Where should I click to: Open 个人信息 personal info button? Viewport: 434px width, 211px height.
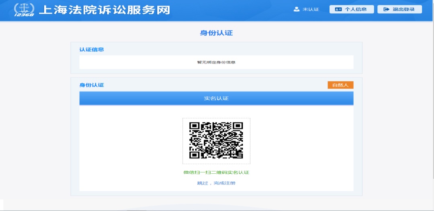point(352,9)
